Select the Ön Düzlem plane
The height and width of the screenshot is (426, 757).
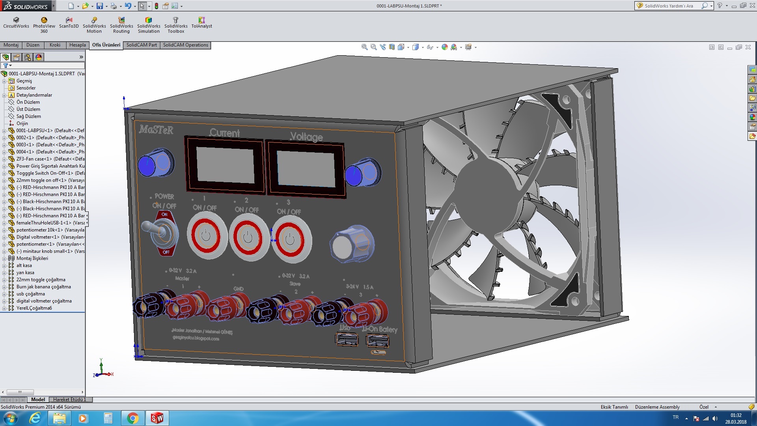[x=28, y=102]
